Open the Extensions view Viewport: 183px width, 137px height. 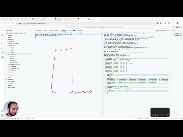tap(2, 53)
